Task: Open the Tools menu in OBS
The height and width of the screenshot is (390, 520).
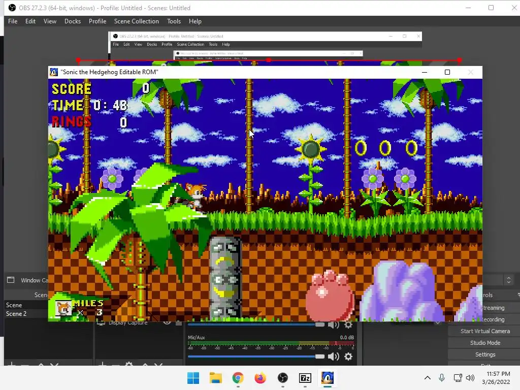Action: (174, 21)
